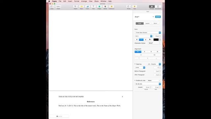Click the line spacing value field
Viewport: 211px width, 119px height.
click(156, 67)
